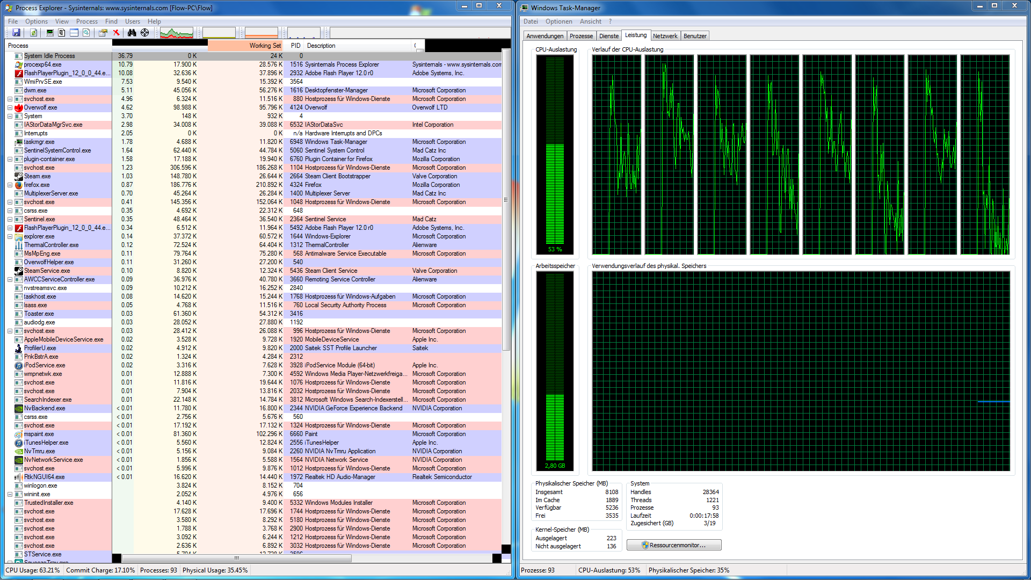Open the Options menu in Process Explorer
This screenshot has height=580, width=1031.
pos(37,21)
